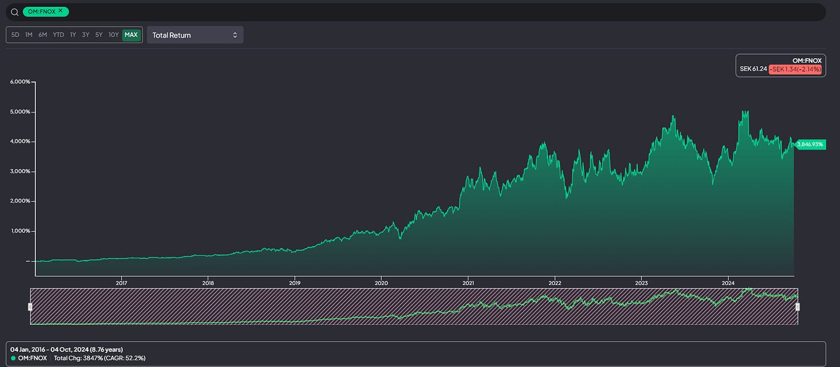840x367 pixels.
Task: Click the SEK 61.24 price text
Action: (753, 69)
